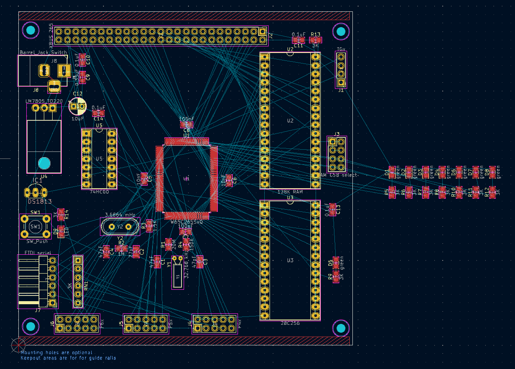Pick the 74HC00 chip U5

coord(99,158)
